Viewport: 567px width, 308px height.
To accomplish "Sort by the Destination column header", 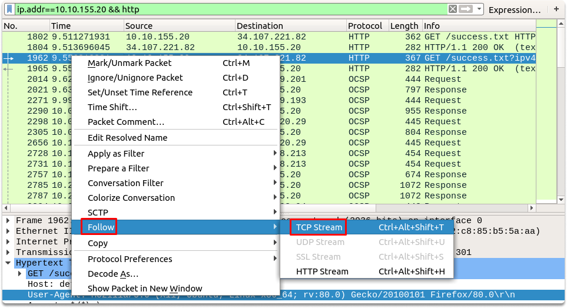I will pyautogui.click(x=290, y=26).
